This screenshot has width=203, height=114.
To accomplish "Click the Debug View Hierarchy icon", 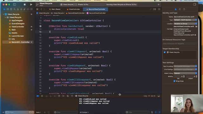I will tap(59, 96).
